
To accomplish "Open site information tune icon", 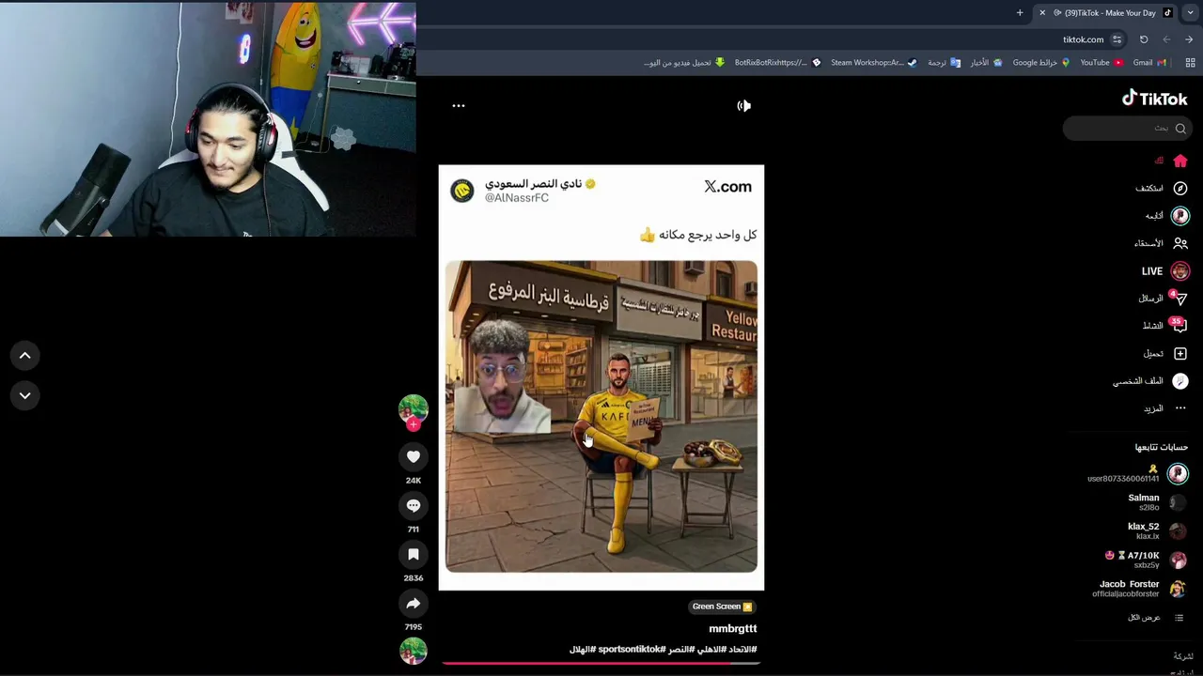I will (x=1117, y=39).
